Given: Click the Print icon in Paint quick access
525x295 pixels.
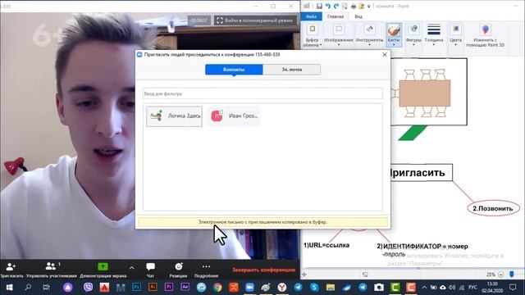Looking at the screenshot, I should pos(354,6).
